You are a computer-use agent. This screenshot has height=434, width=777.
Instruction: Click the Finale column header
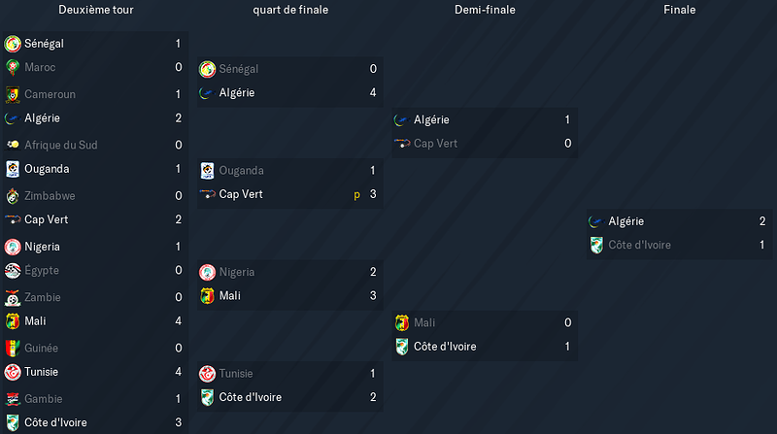(679, 10)
